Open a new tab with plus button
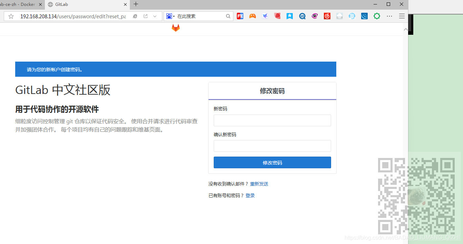Viewport: 463px width, 244px height. [136, 4]
